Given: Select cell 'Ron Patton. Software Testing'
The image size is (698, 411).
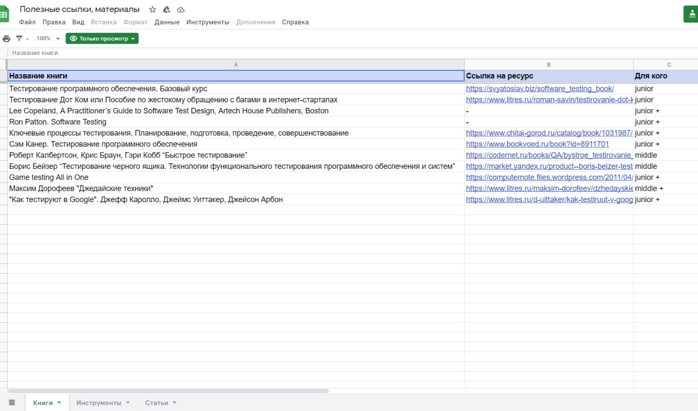Looking at the screenshot, I should coord(236,122).
